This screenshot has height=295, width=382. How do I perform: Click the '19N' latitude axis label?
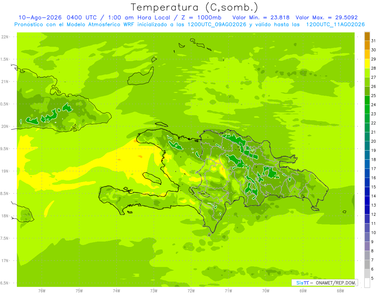[5, 171]
